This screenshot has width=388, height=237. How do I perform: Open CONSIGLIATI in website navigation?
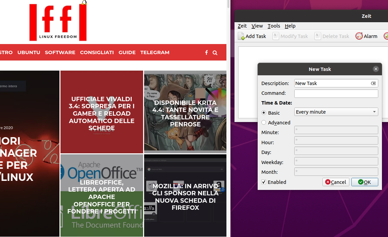point(97,52)
